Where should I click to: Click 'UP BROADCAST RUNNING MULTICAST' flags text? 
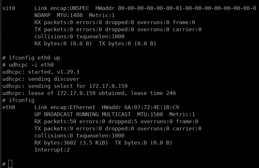click(83, 114)
